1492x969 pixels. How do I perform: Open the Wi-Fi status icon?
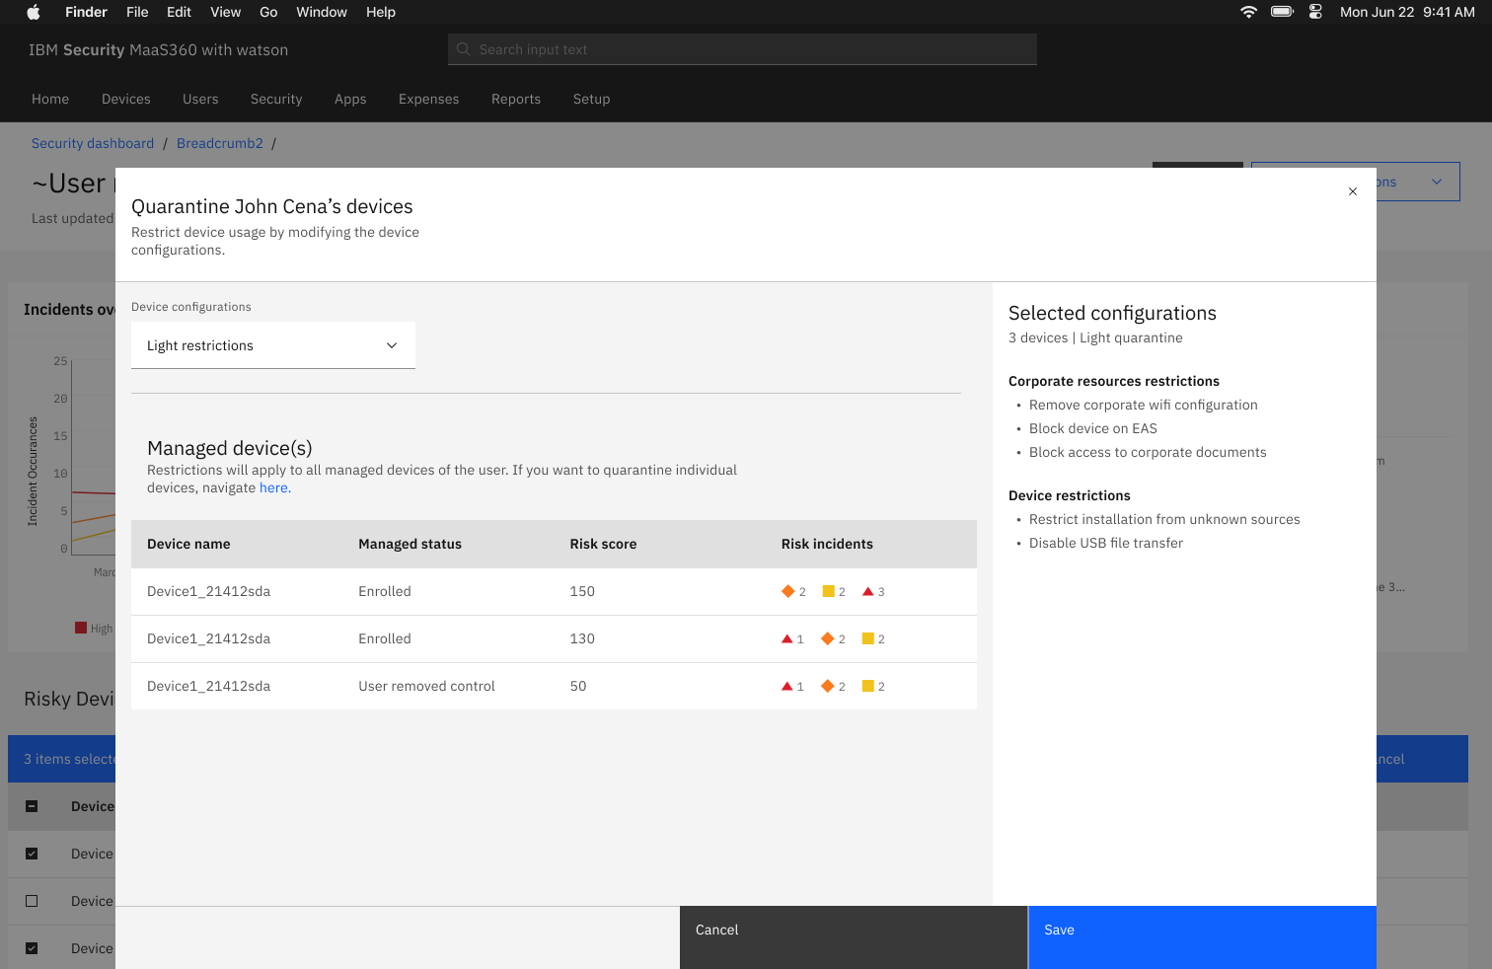[1248, 12]
